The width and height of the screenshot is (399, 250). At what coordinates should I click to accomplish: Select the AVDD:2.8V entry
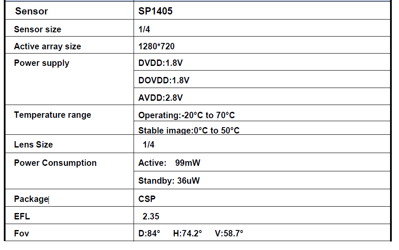pyautogui.click(x=160, y=98)
